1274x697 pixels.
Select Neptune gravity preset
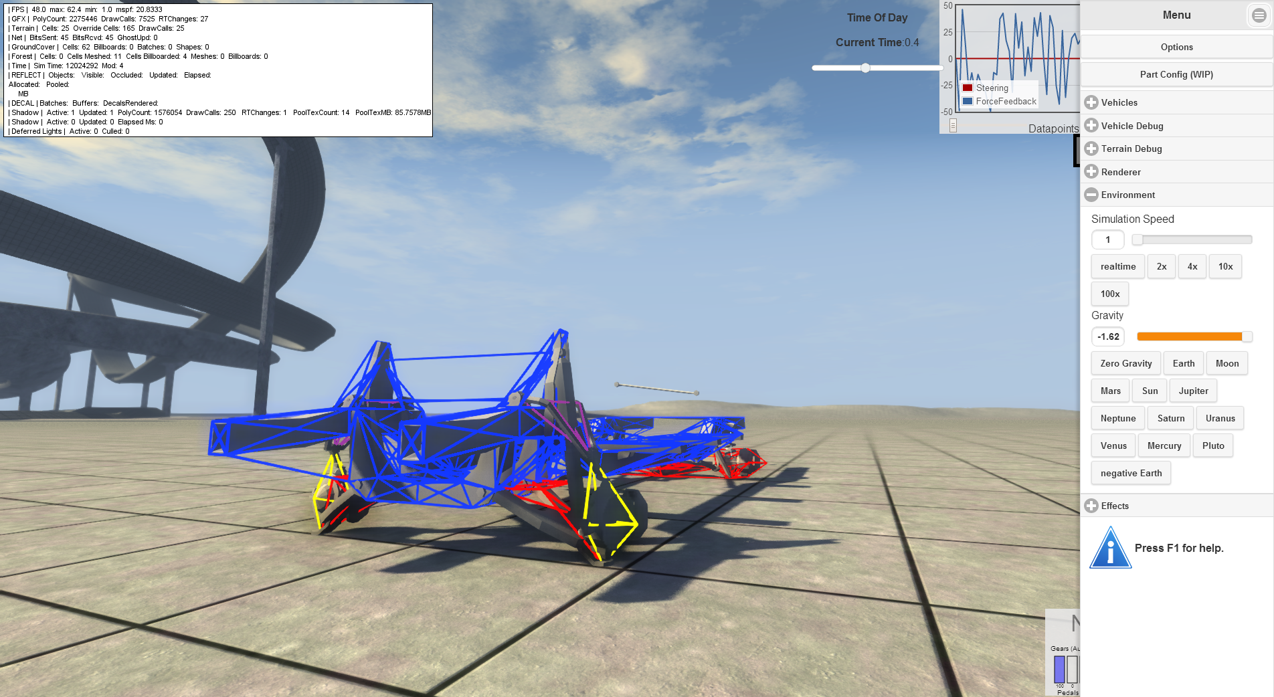point(1118,418)
